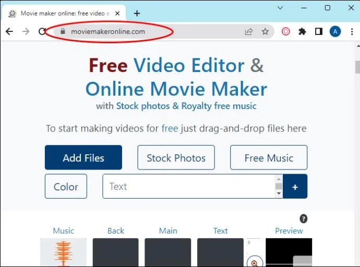Screen dimensions: 360x267
Task: Select the Music column label
Action: [63, 231]
